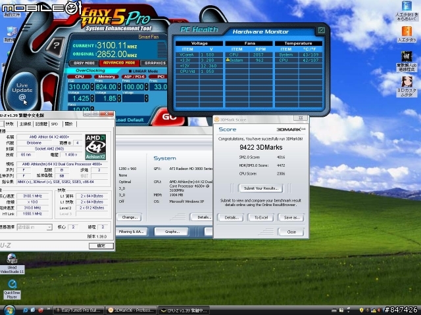This screenshot has height=315, width=421.
Task: Open EasyTune5 help question mark button
Action: coord(55,46)
